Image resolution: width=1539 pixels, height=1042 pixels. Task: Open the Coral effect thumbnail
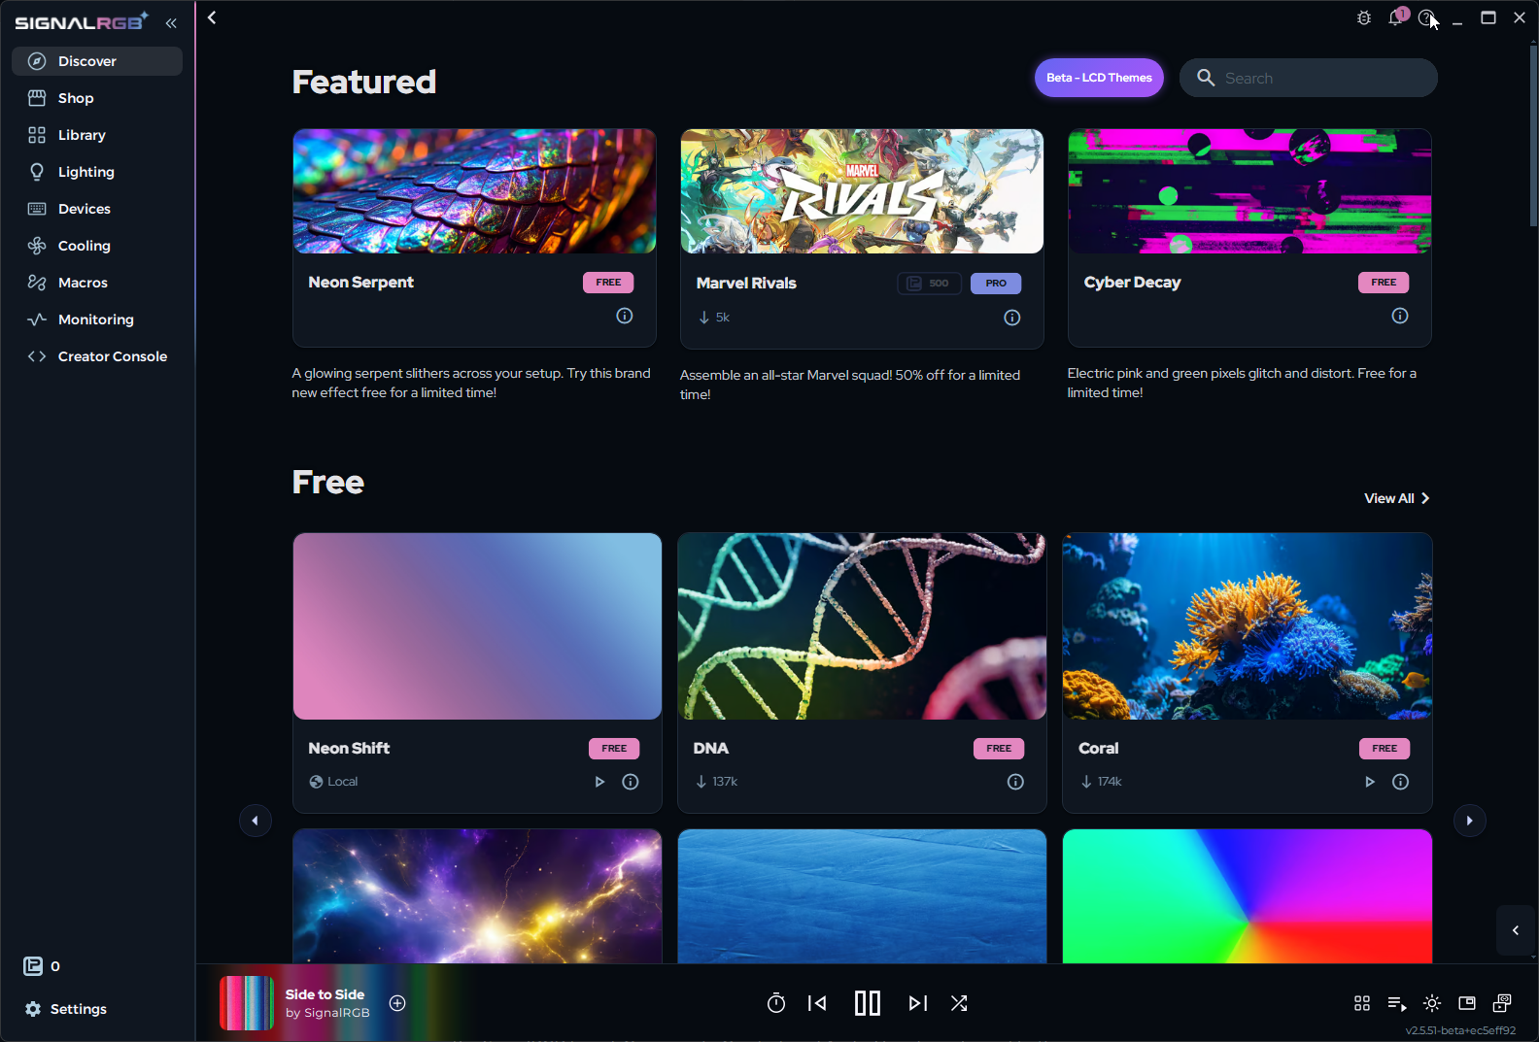coord(1248,626)
